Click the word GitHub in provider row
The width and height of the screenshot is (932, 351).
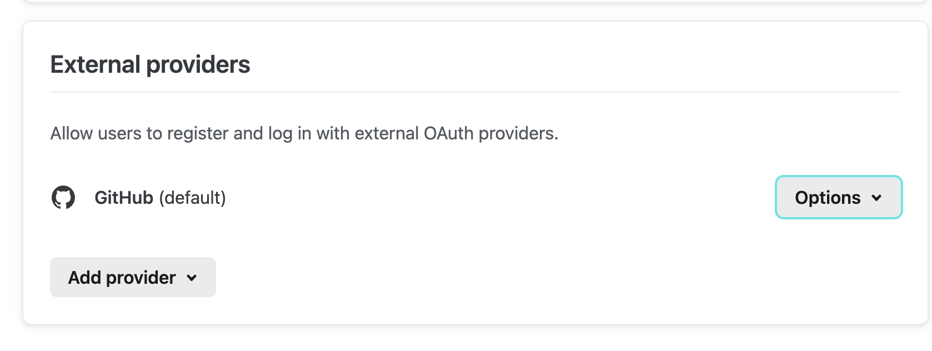coord(123,198)
